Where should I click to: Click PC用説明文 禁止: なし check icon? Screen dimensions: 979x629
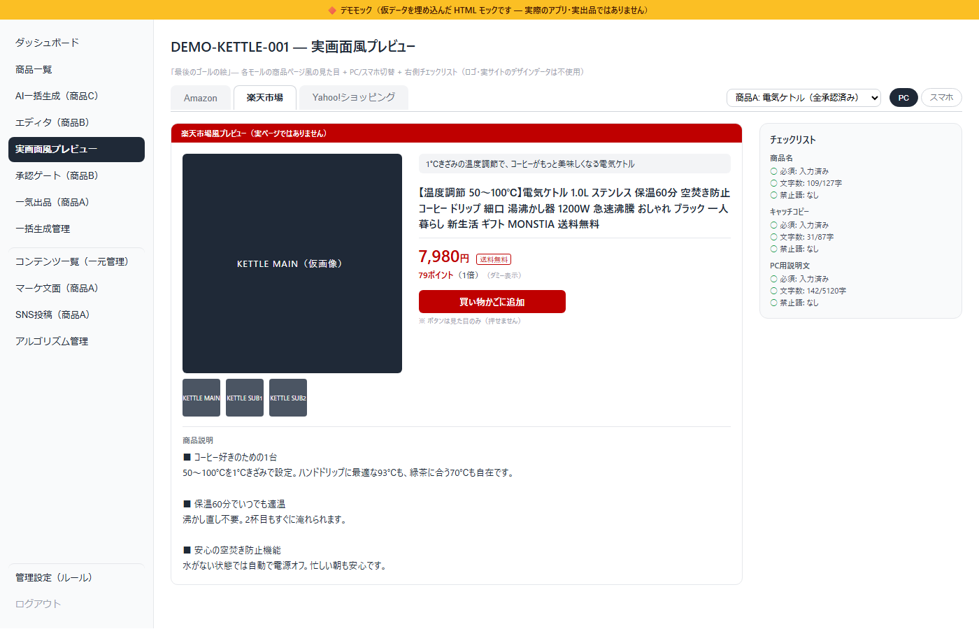[774, 303]
